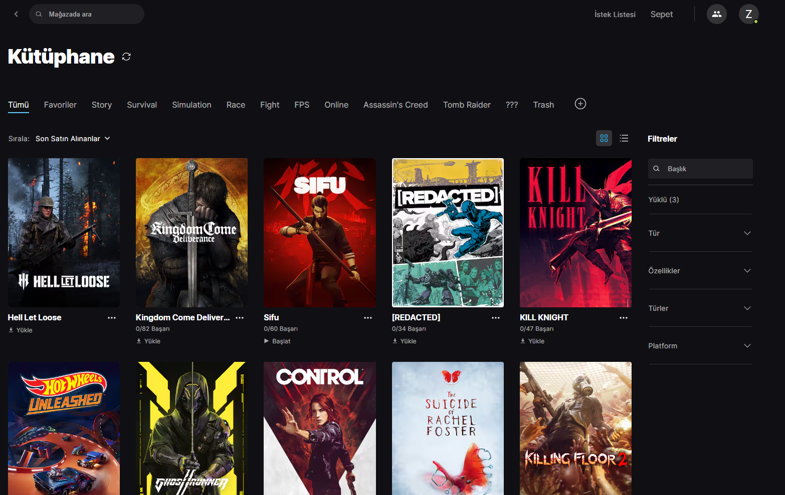This screenshot has width=785, height=495.
Task: Open the [REDACTED] cover art
Action: 448,233
